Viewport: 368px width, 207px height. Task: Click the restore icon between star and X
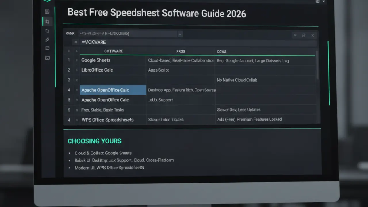pos(304,35)
